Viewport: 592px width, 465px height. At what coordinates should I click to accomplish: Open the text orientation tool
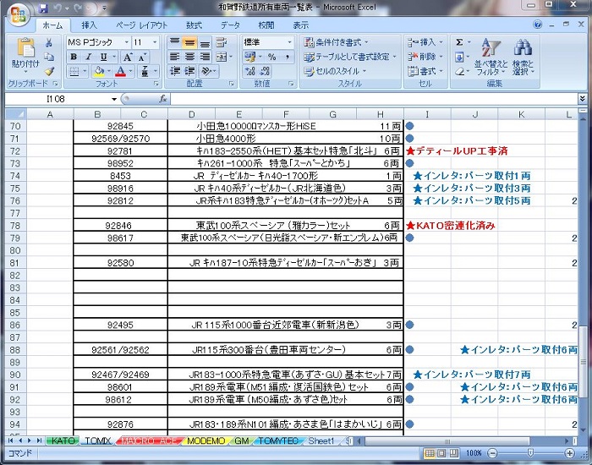click(206, 71)
